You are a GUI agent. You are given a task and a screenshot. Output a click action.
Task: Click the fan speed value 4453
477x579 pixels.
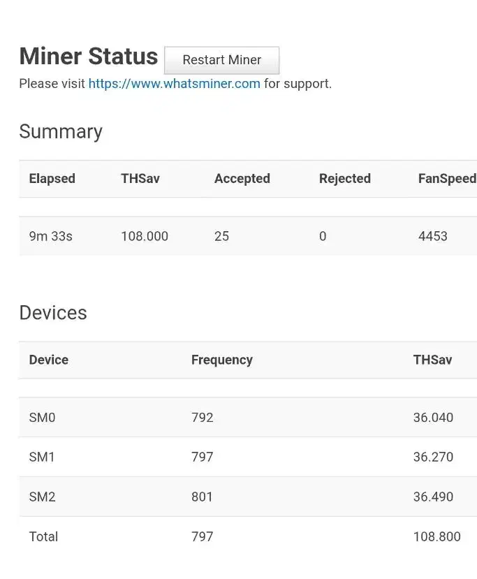coord(433,236)
